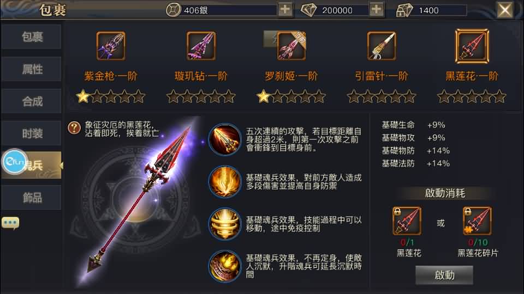Close the 包裹 panel
Screen dimensions: 524x294
tap(504, 10)
